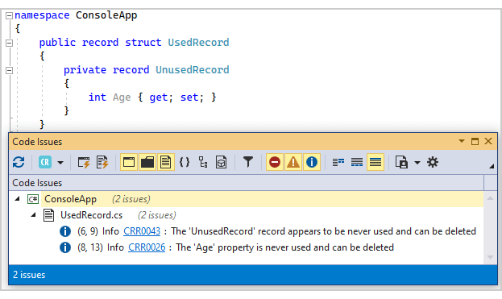Close the Code Issues panel
The height and width of the screenshot is (299, 502).
point(488,141)
